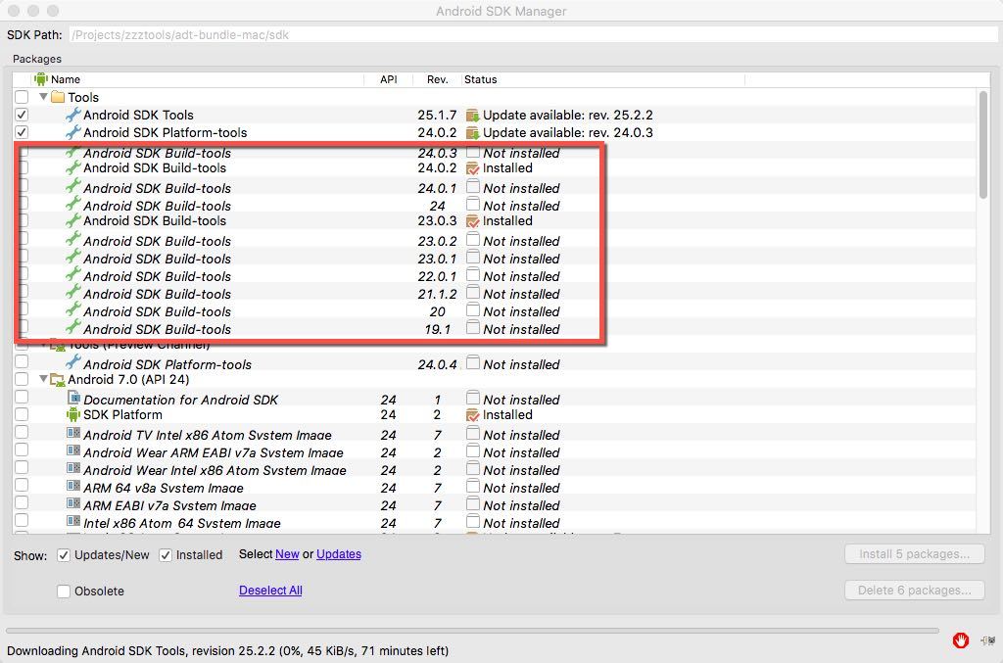Click the Android TV Intel x86 image icon

[x=73, y=434]
